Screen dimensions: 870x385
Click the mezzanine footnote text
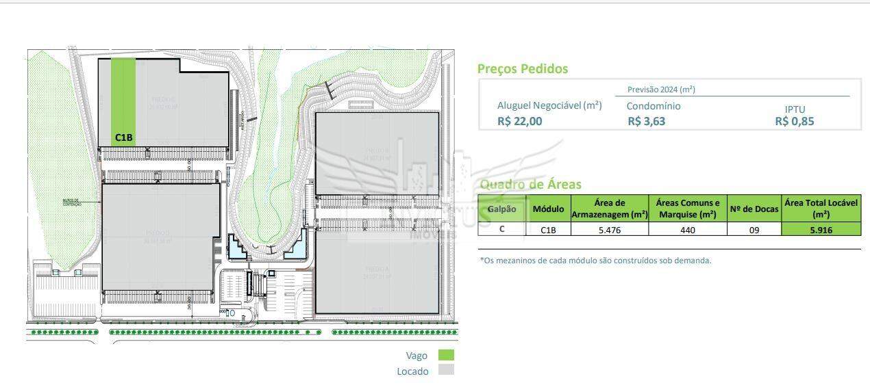(x=596, y=260)
